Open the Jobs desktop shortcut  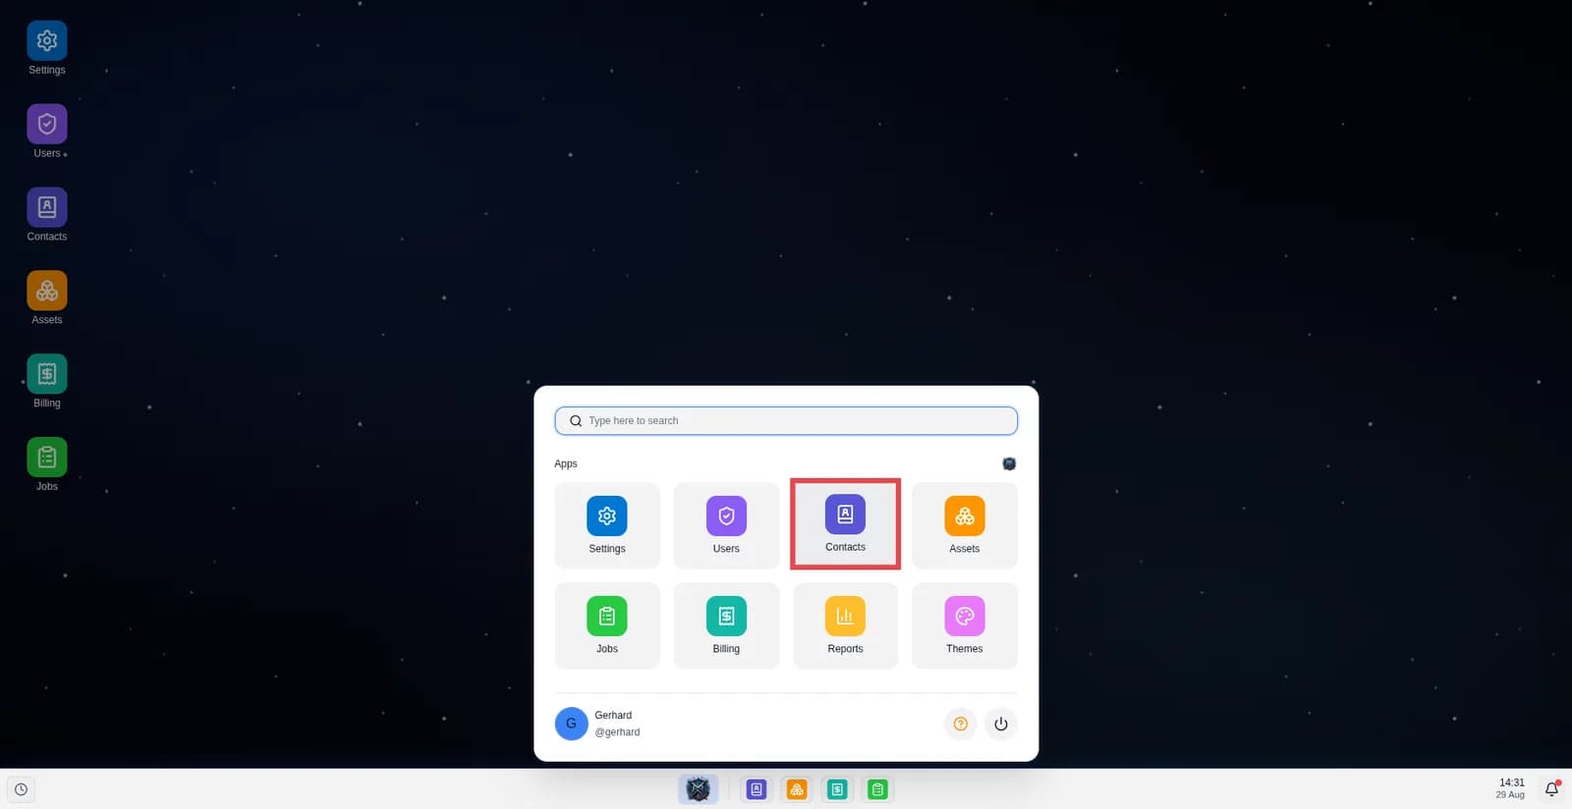(46, 465)
